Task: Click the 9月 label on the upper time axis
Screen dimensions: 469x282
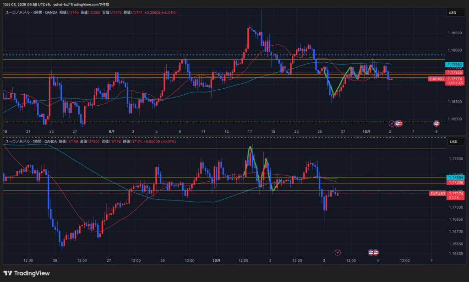Action: point(112,131)
